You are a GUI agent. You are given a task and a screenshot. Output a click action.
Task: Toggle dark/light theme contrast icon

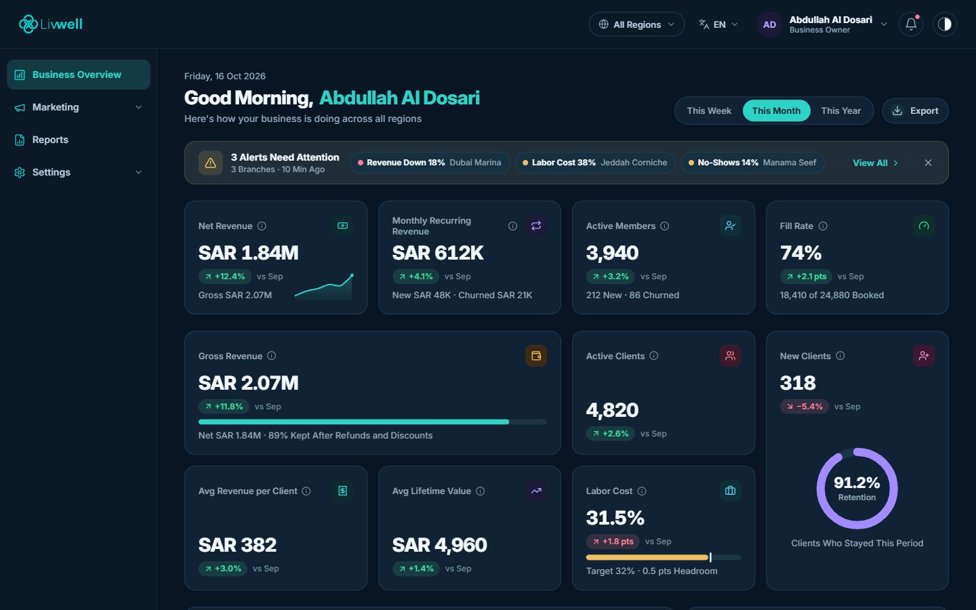tap(944, 24)
